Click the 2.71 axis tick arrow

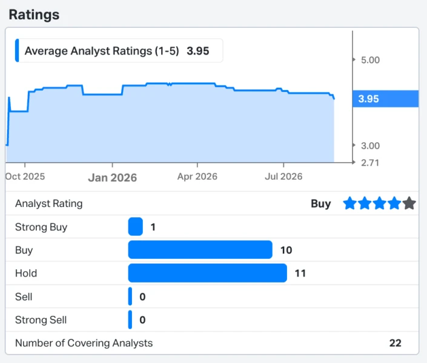(354, 163)
